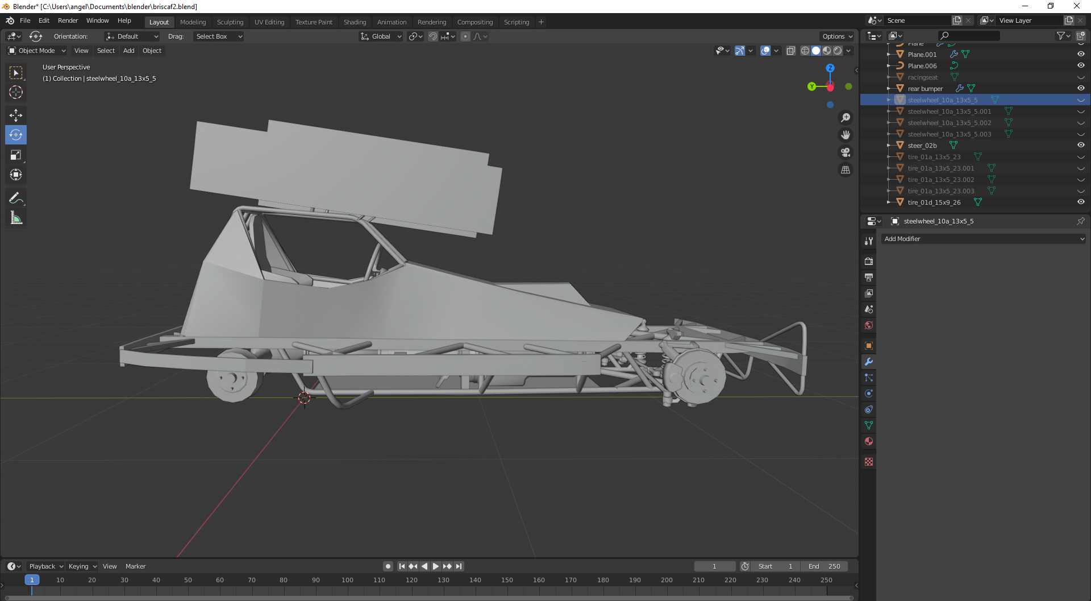The image size is (1091, 601).
Task: Jump to the timeline end button
Action: pyautogui.click(x=459, y=566)
